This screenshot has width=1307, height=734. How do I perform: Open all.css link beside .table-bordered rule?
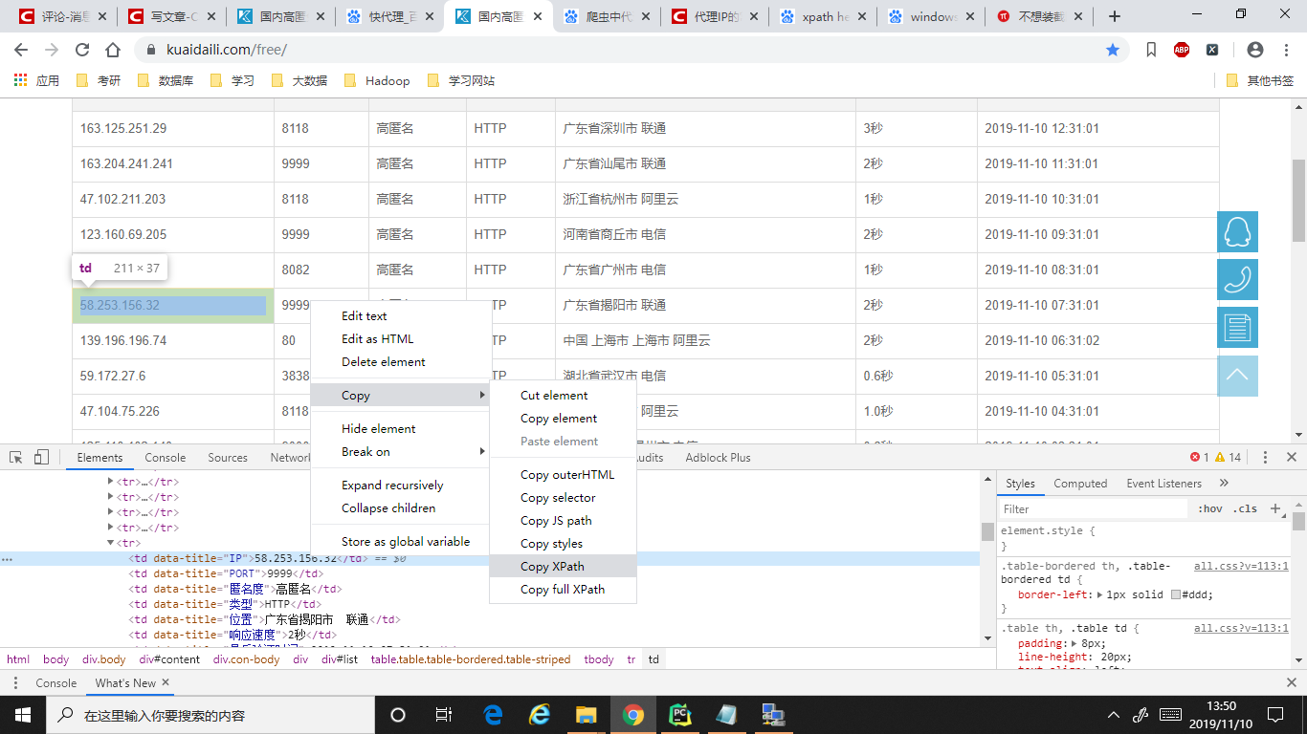pos(1241,566)
